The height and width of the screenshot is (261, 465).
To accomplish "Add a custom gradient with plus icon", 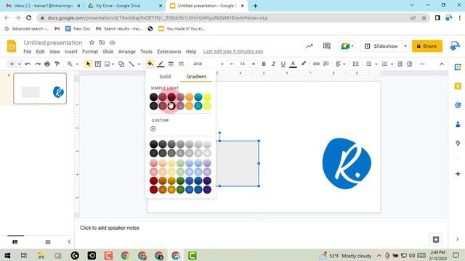I will pyautogui.click(x=153, y=129).
